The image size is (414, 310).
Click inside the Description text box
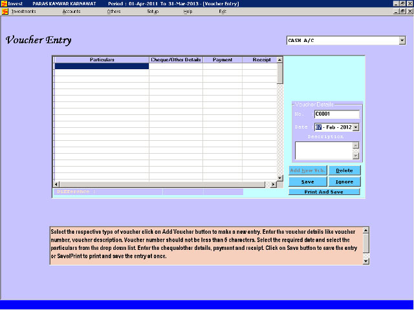click(323, 150)
